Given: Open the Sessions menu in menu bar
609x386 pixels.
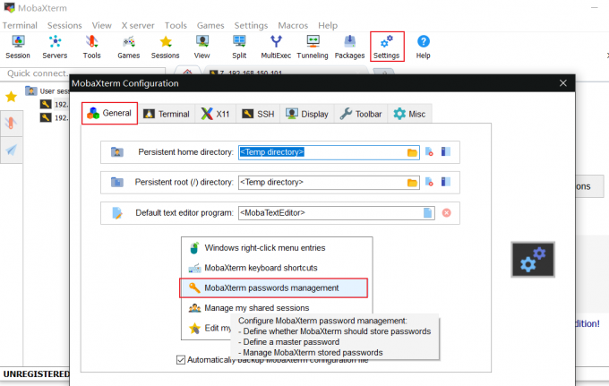Looking at the screenshot, I should point(64,25).
